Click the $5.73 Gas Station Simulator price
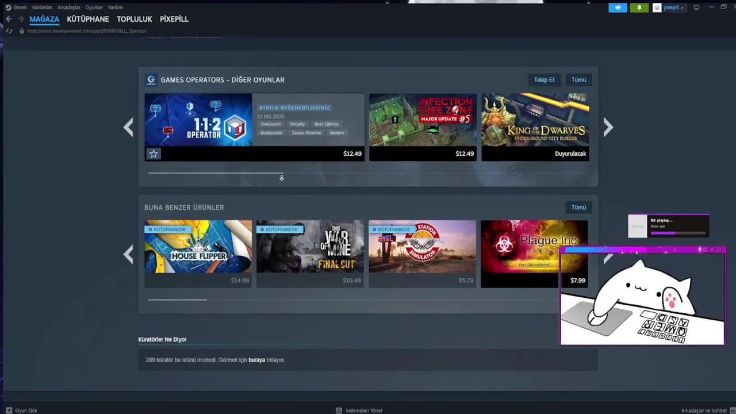Viewport: 736px width, 414px height. [x=466, y=281]
